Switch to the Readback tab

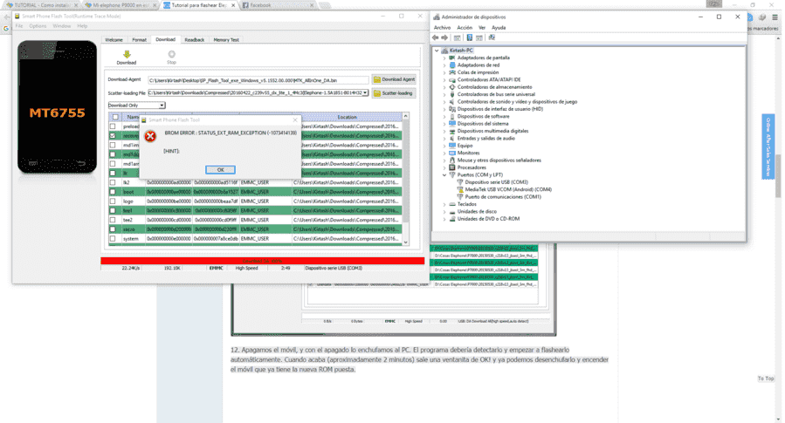(194, 39)
